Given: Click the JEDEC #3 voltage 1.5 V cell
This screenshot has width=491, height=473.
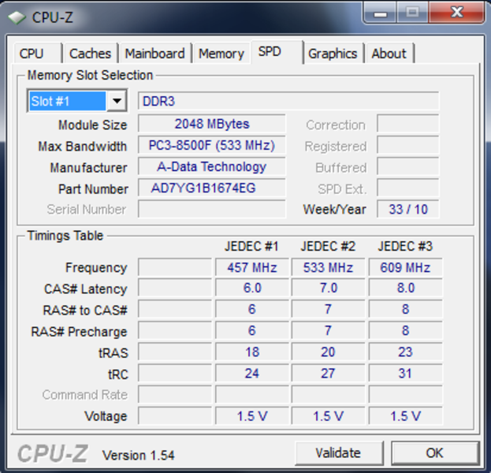Looking at the screenshot, I should tap(406, 416).
